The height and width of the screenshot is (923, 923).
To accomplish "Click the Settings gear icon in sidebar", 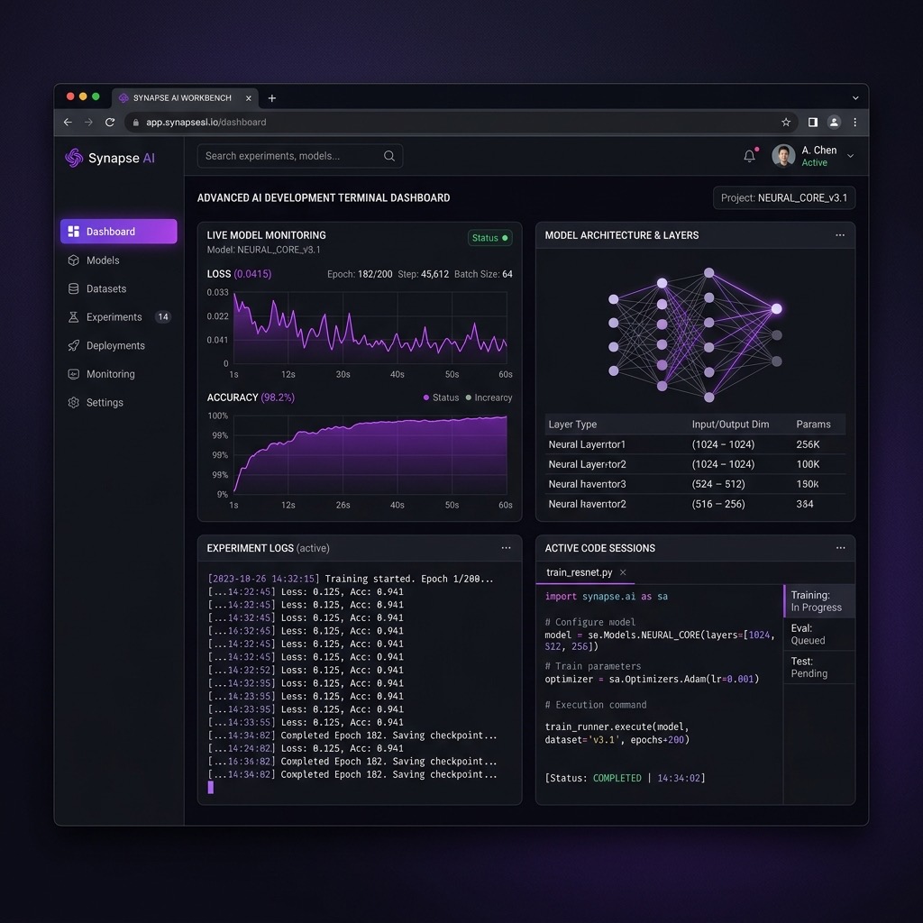I will pyautogui.click(x=74, y=403).
